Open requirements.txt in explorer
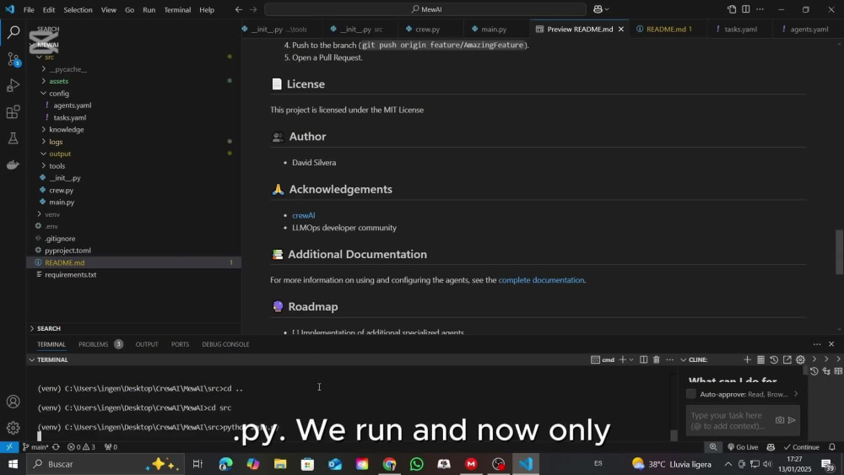Image resolution: width=844 pixels, height=475 pixels. click(71, 275)
